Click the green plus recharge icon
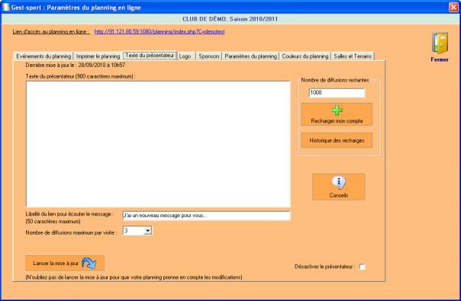 337,110
